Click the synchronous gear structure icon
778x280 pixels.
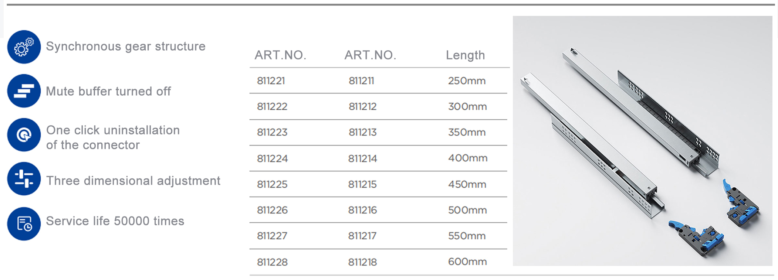24,47
